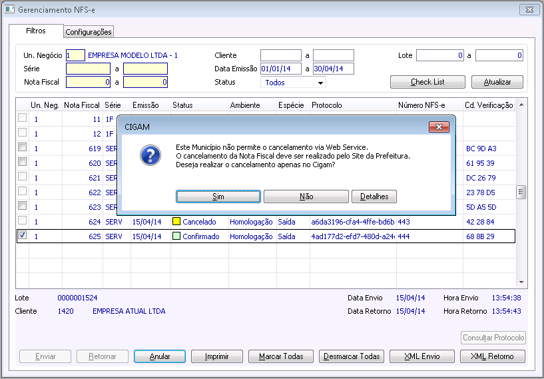Click protocol cell a6da3196-cfa4-4ffe-bd6b

point(353,222)
